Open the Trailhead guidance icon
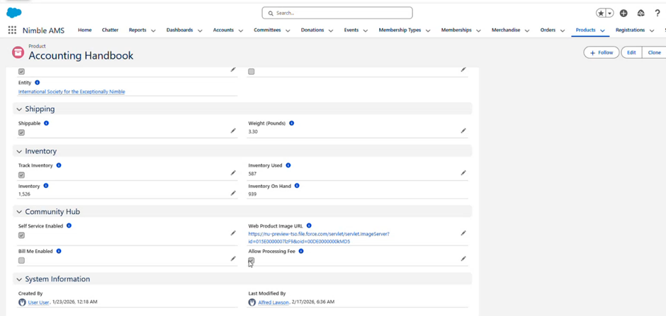Image resolution: width=666 pixels, height=316 pixels. coord(641,13)
